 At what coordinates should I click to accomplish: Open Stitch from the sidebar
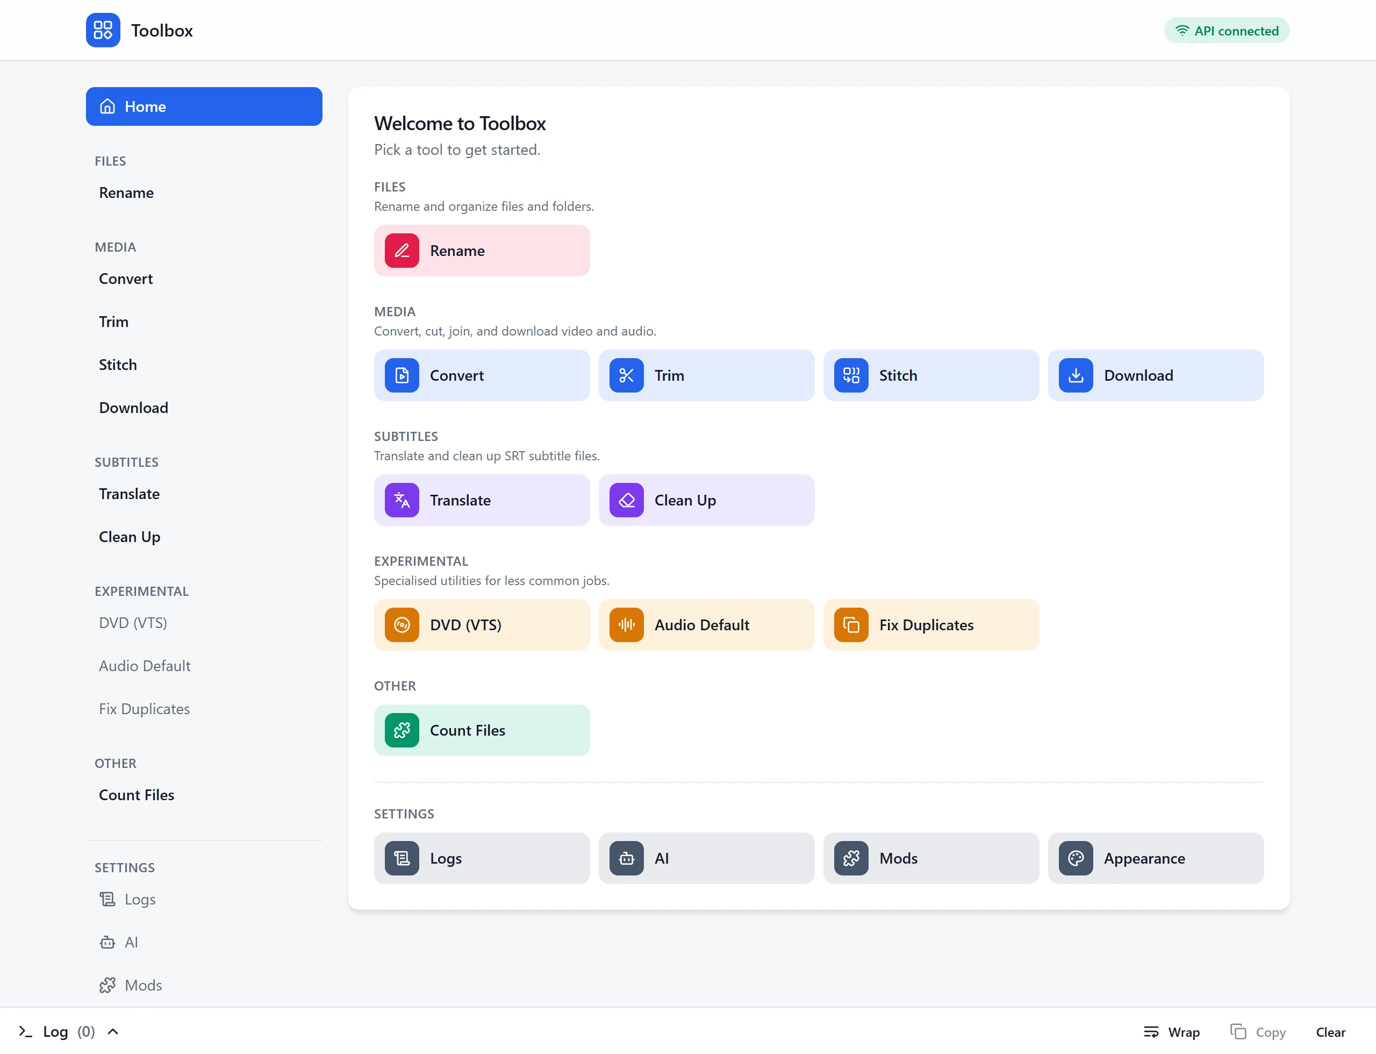click(x=118, y=365)
